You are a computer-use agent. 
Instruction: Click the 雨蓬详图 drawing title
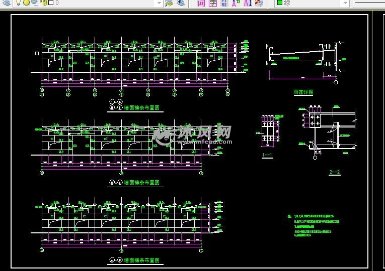coord(303,92)
